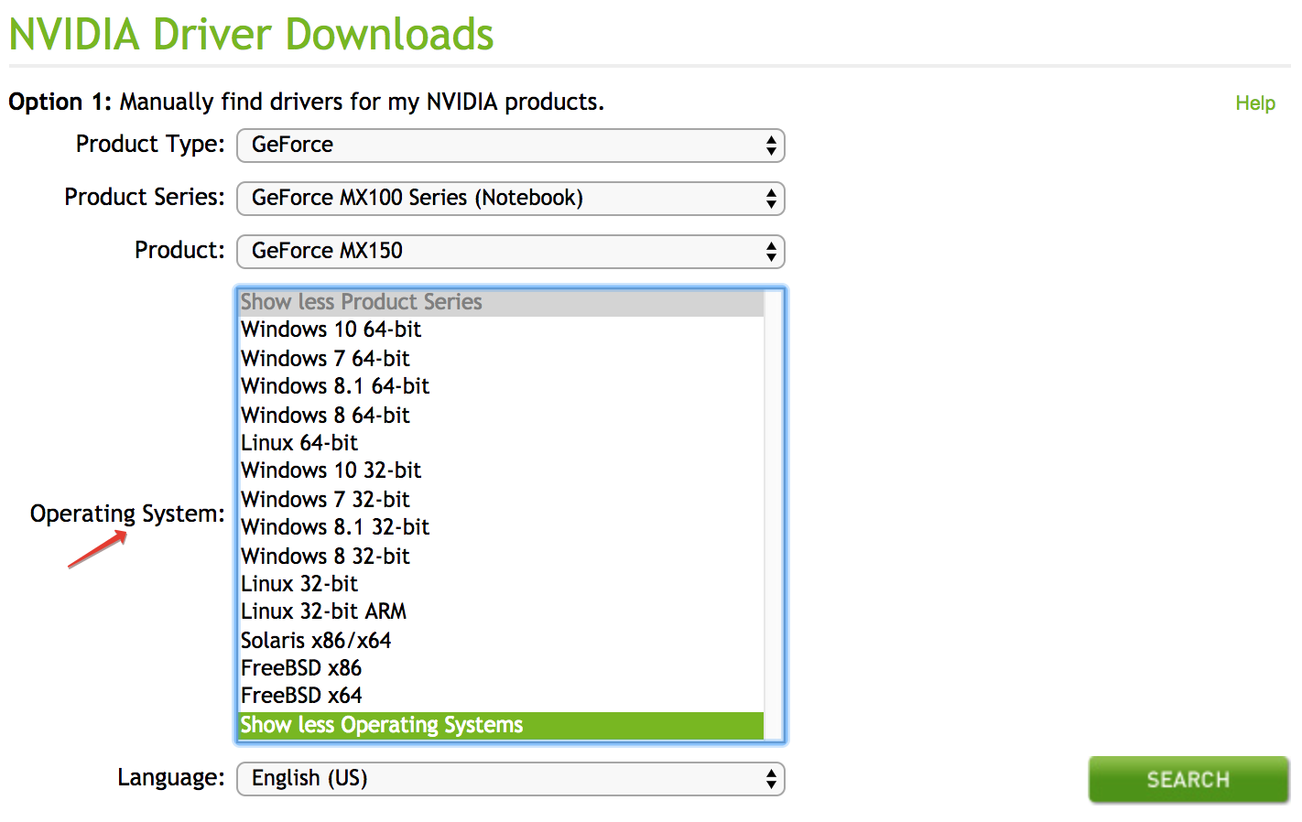The height and width of the screenshot is (822, 1302).
Task: Open the Product dropdown showing GeForce MX150
Action: click(511, 252)
